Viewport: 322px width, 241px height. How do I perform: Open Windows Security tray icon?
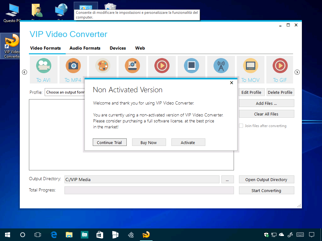coord(266,235)
